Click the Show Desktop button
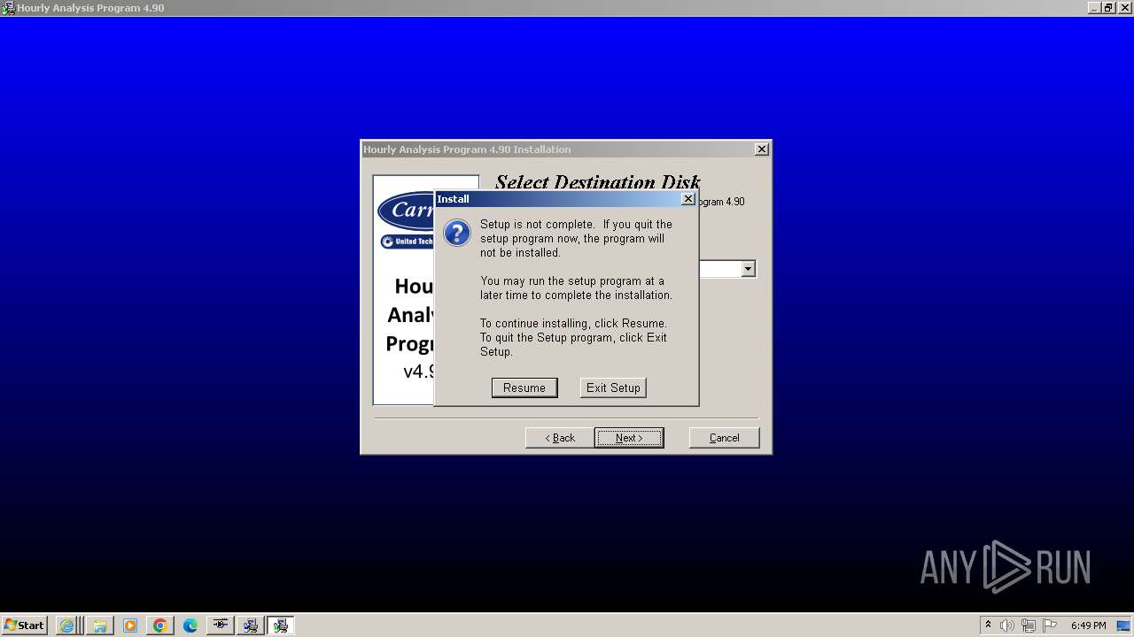 click(1125, 625)
